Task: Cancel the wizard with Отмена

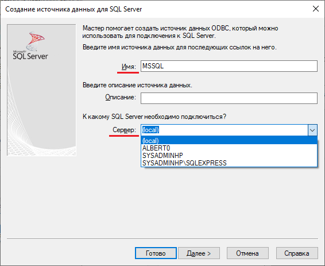Action: 247,253
